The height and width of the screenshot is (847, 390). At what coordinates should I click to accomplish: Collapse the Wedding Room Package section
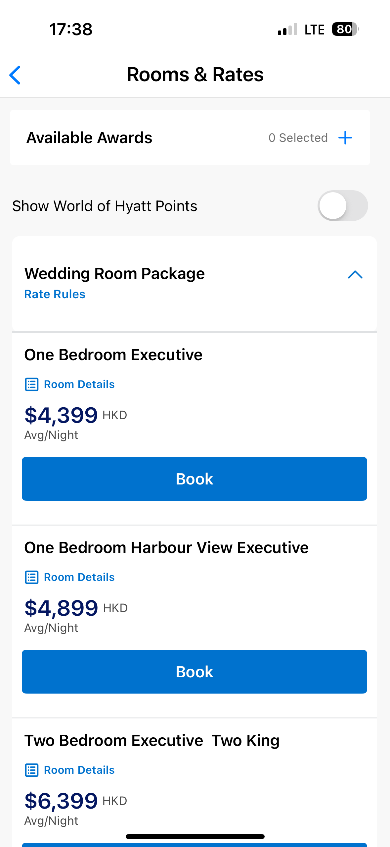[x=355, y=275]
